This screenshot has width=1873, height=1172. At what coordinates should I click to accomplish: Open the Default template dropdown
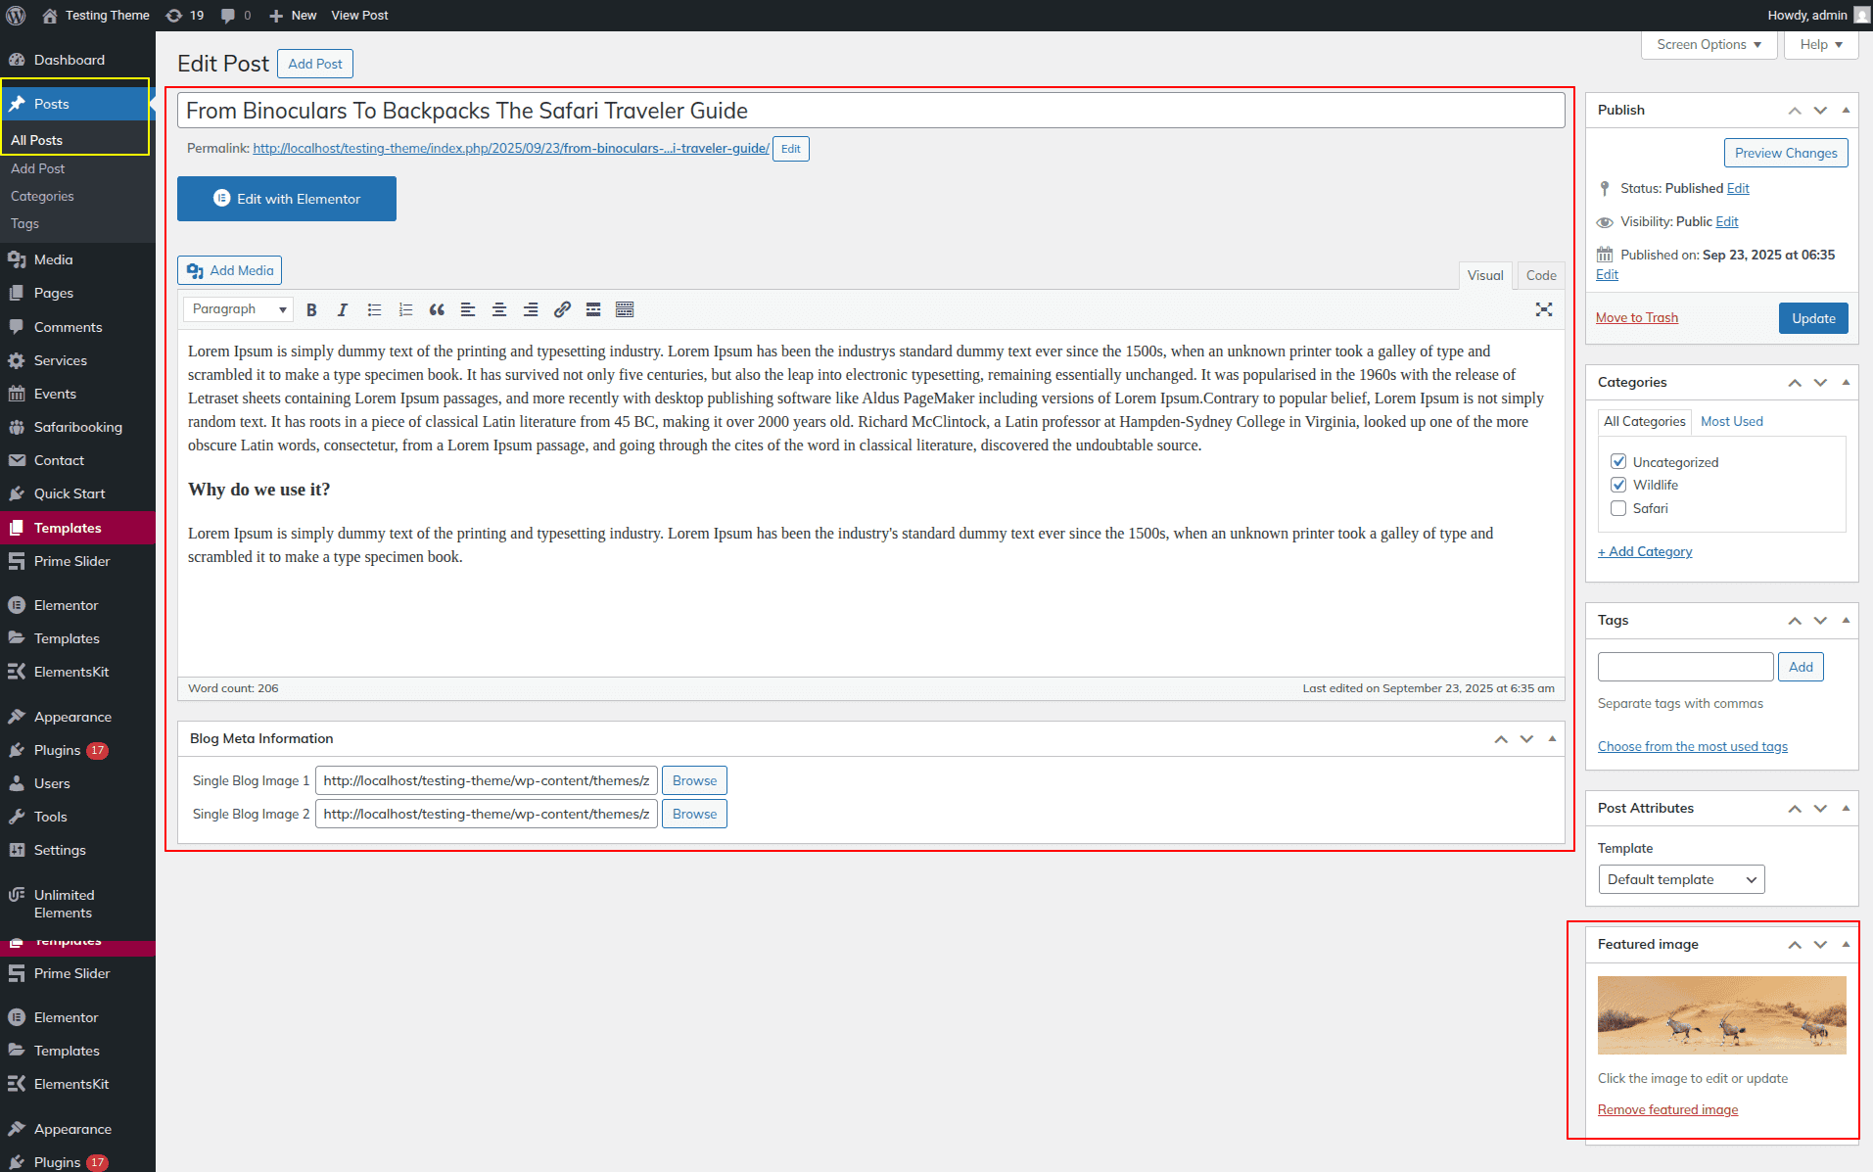tap(1680, 879)
